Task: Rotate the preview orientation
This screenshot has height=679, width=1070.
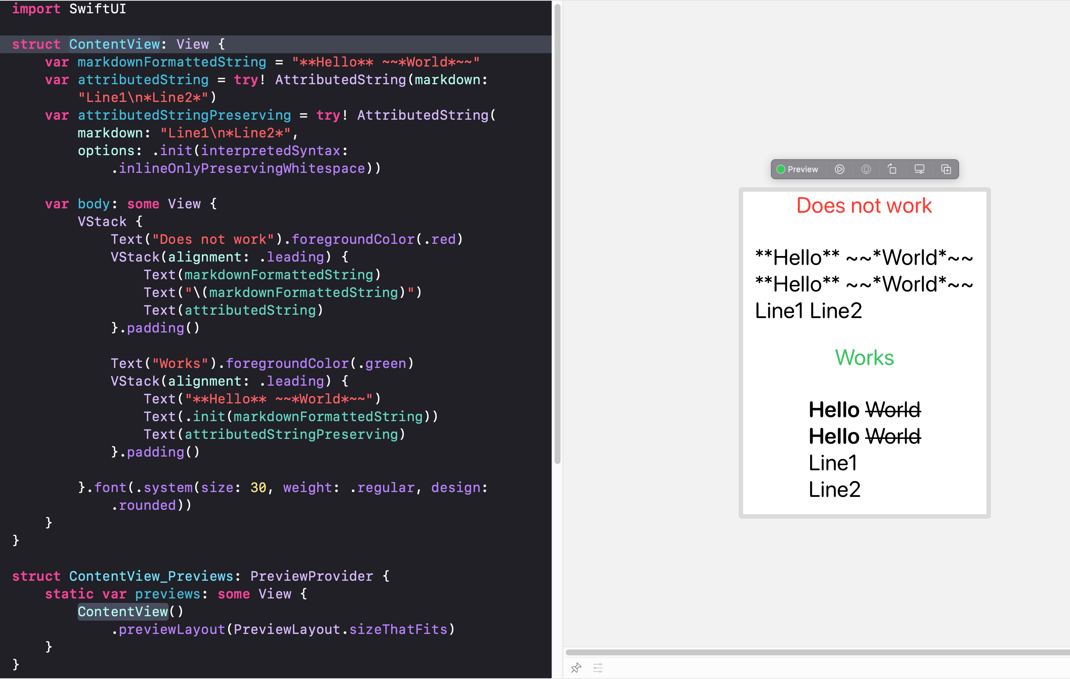Action: click(x=892, y=169)
